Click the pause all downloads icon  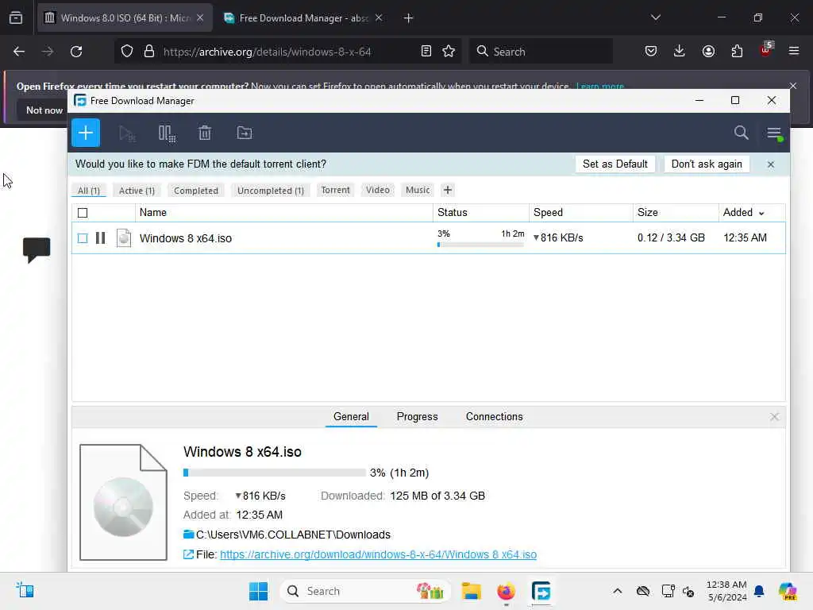coord(167,133)
